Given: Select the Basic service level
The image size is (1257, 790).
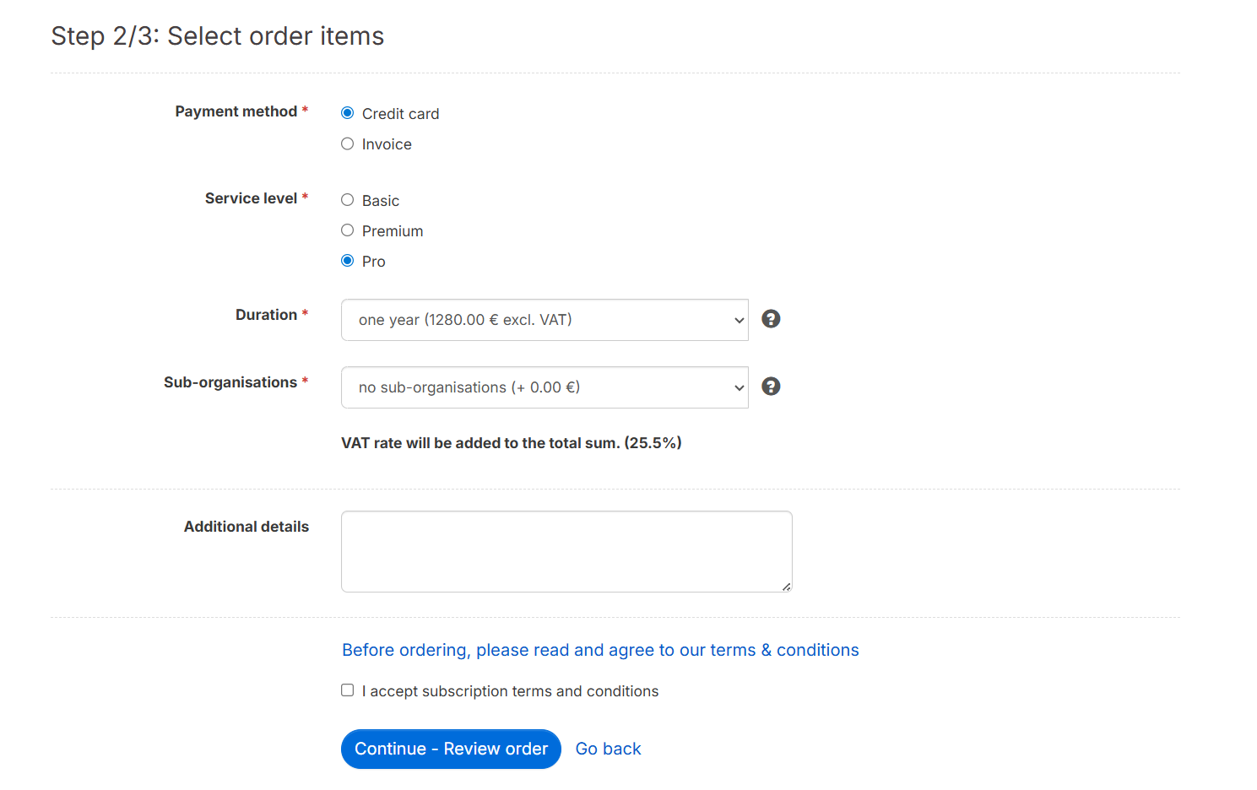Looking at the screenshot, I should [x=348, y=200].
